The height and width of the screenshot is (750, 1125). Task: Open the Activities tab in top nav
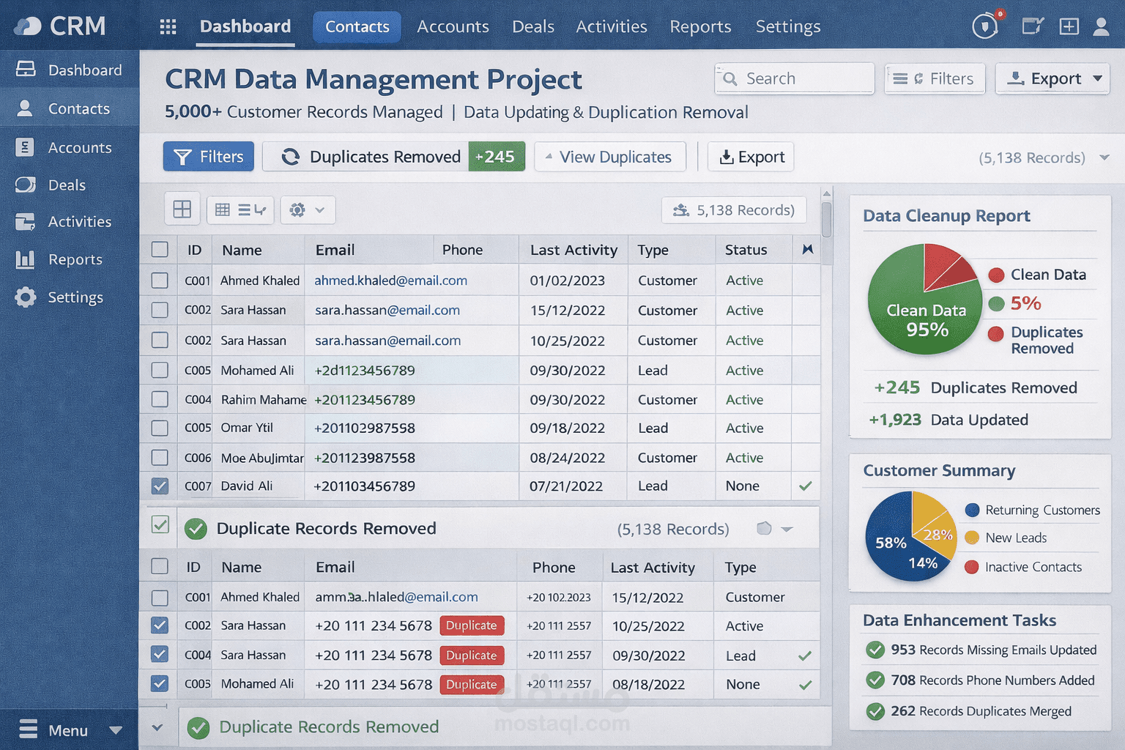[612, 27]
